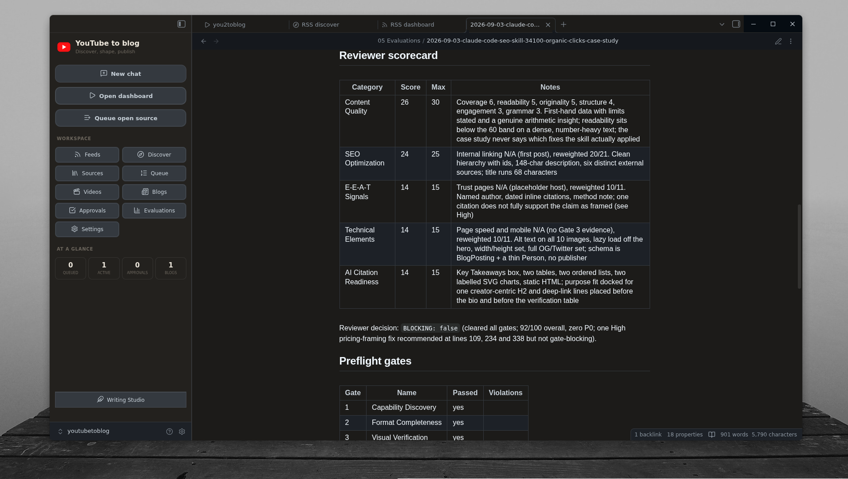Open the Evaluations section
Image resolution: width=848 pixels, height=479 pixels.
coord(154,211)
